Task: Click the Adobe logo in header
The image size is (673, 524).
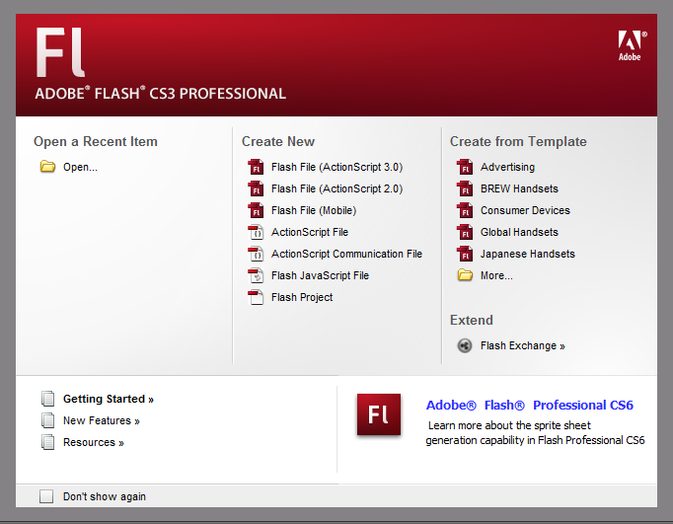Action: [x=633, y=46]
